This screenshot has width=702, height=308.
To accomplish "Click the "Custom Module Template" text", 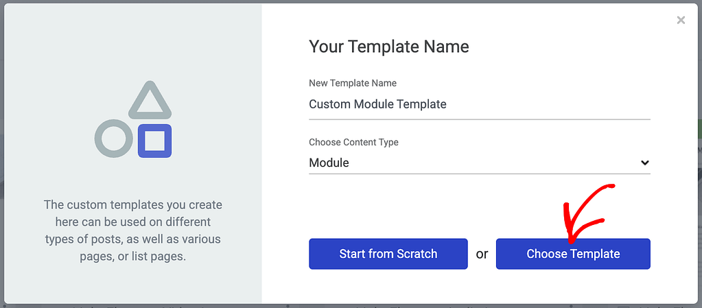I will click(377, 105).
